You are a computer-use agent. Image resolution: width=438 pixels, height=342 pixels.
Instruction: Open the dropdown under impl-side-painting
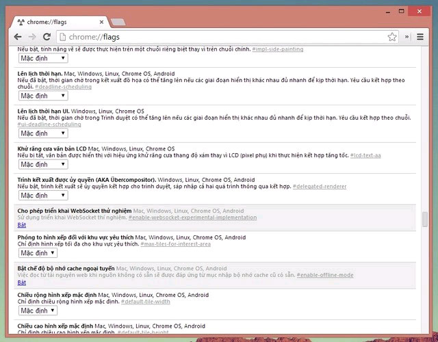(43, 58)
